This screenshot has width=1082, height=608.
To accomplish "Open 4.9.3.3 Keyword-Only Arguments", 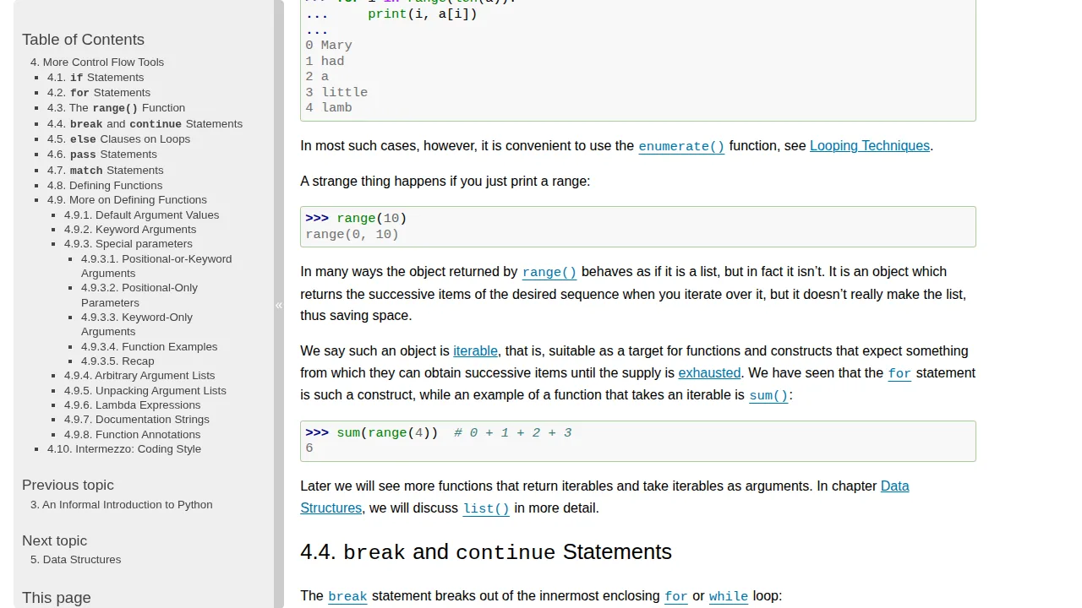I will pyautogui.click(x=137, y=324).
